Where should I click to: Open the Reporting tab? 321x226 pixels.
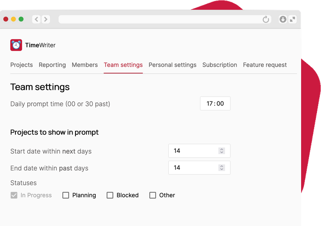pos(52,65)
